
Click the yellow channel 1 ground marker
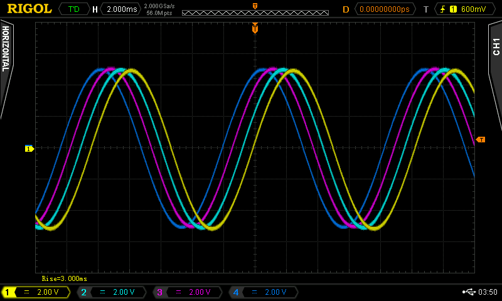[x=28, y=148]
